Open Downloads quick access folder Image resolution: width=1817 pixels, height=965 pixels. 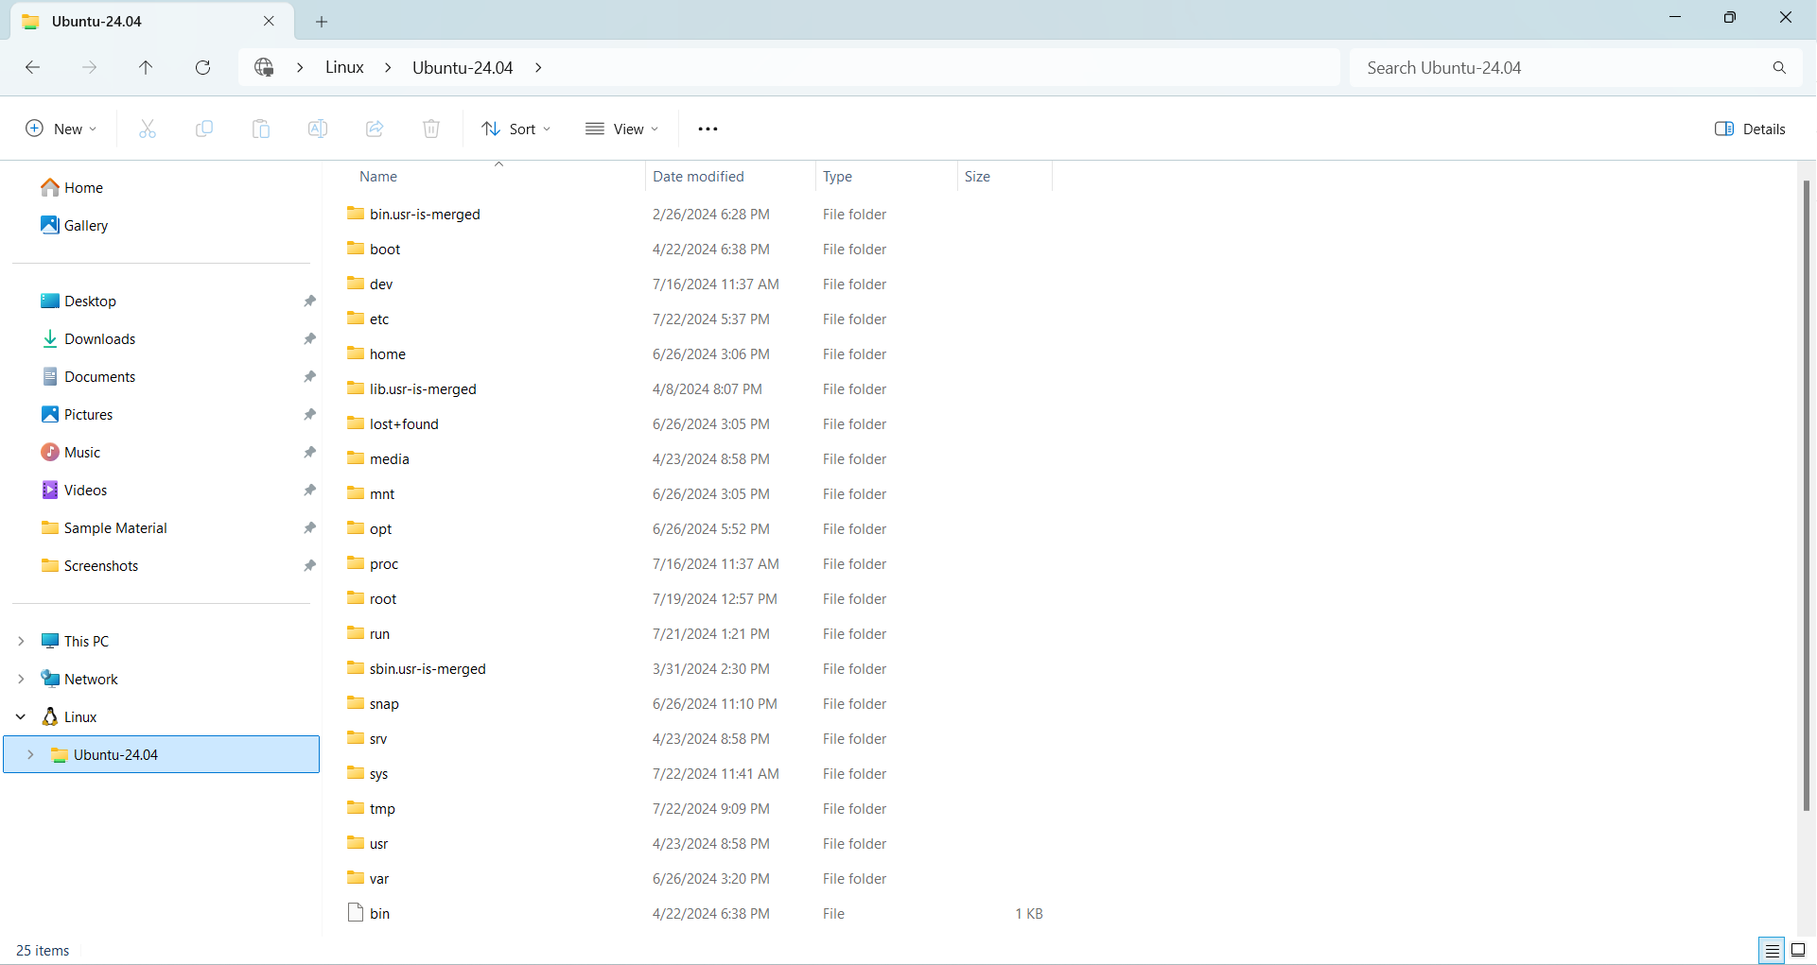[x=88, y=338]
